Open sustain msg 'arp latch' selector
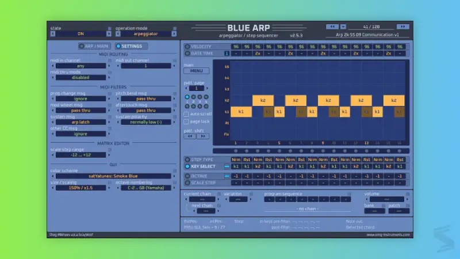Image resolution: width=460 pixels, height=259 pixels. [80, 122]
